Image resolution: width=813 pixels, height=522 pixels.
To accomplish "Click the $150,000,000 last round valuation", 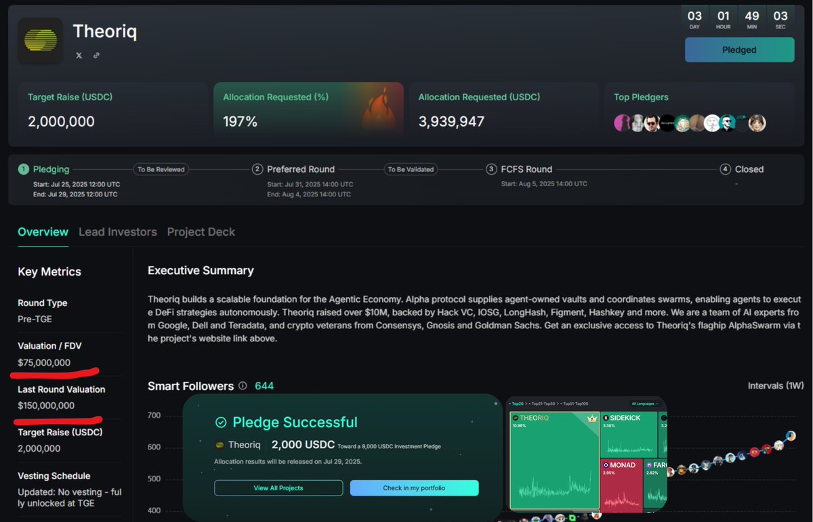I will pyautogui.click(x=46, y=406).
